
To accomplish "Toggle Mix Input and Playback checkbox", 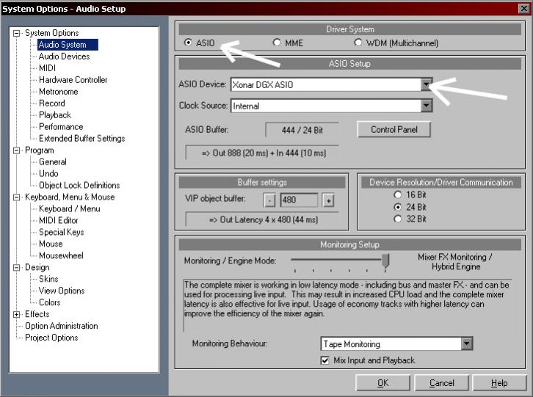I will (325, 360).
